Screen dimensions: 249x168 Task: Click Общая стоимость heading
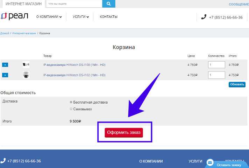tap(18, 93)
